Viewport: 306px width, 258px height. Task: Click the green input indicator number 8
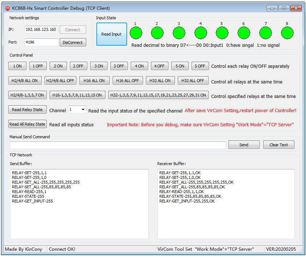point(287,33)
